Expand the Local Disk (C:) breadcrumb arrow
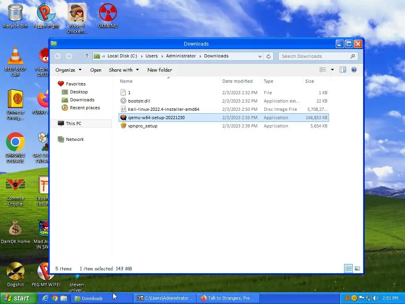This screenshot has width=405, height=304. click(142, 56)
